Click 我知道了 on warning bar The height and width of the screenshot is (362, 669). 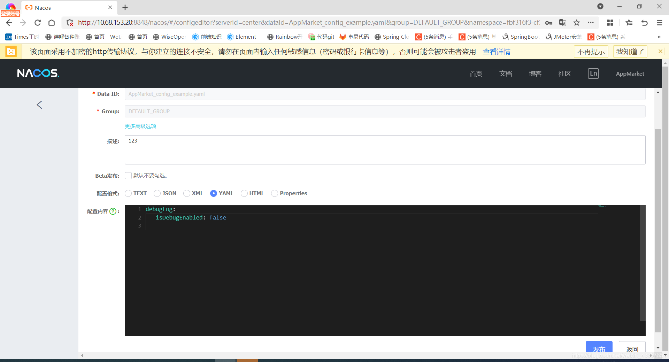[630, 52]
